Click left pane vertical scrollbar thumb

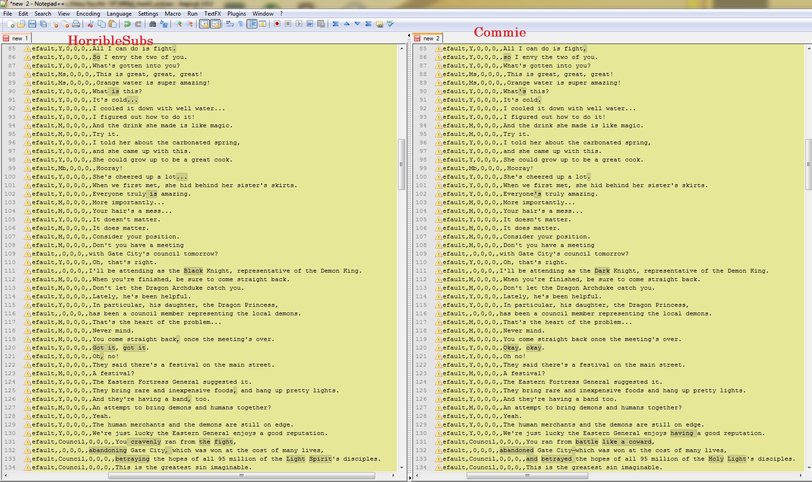pos(401,164)
